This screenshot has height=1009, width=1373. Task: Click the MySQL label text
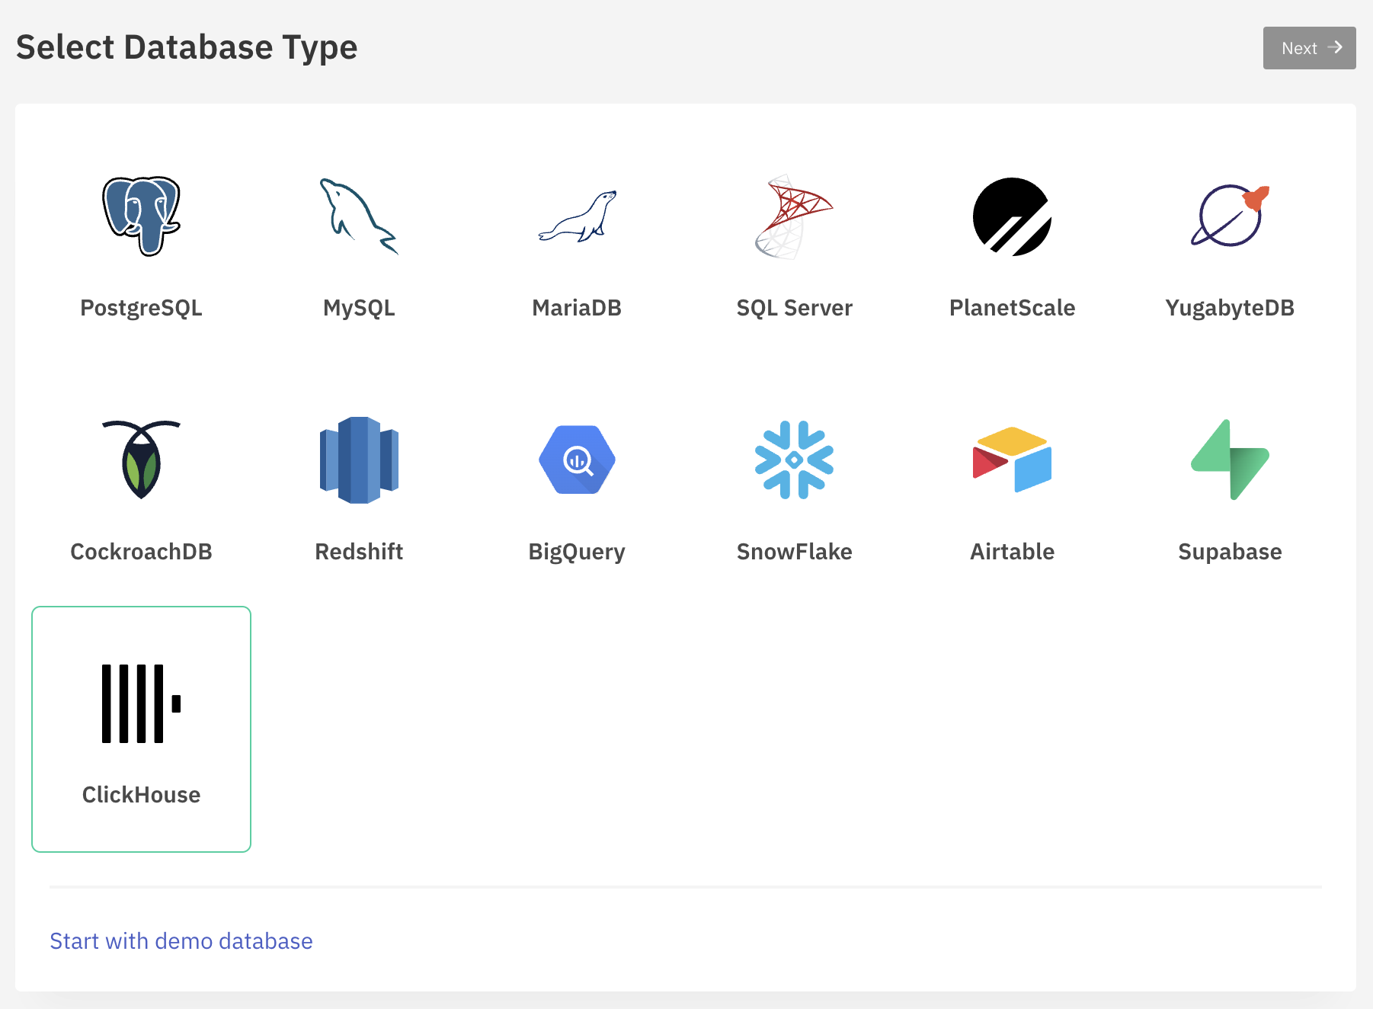(x=359, y=308)
